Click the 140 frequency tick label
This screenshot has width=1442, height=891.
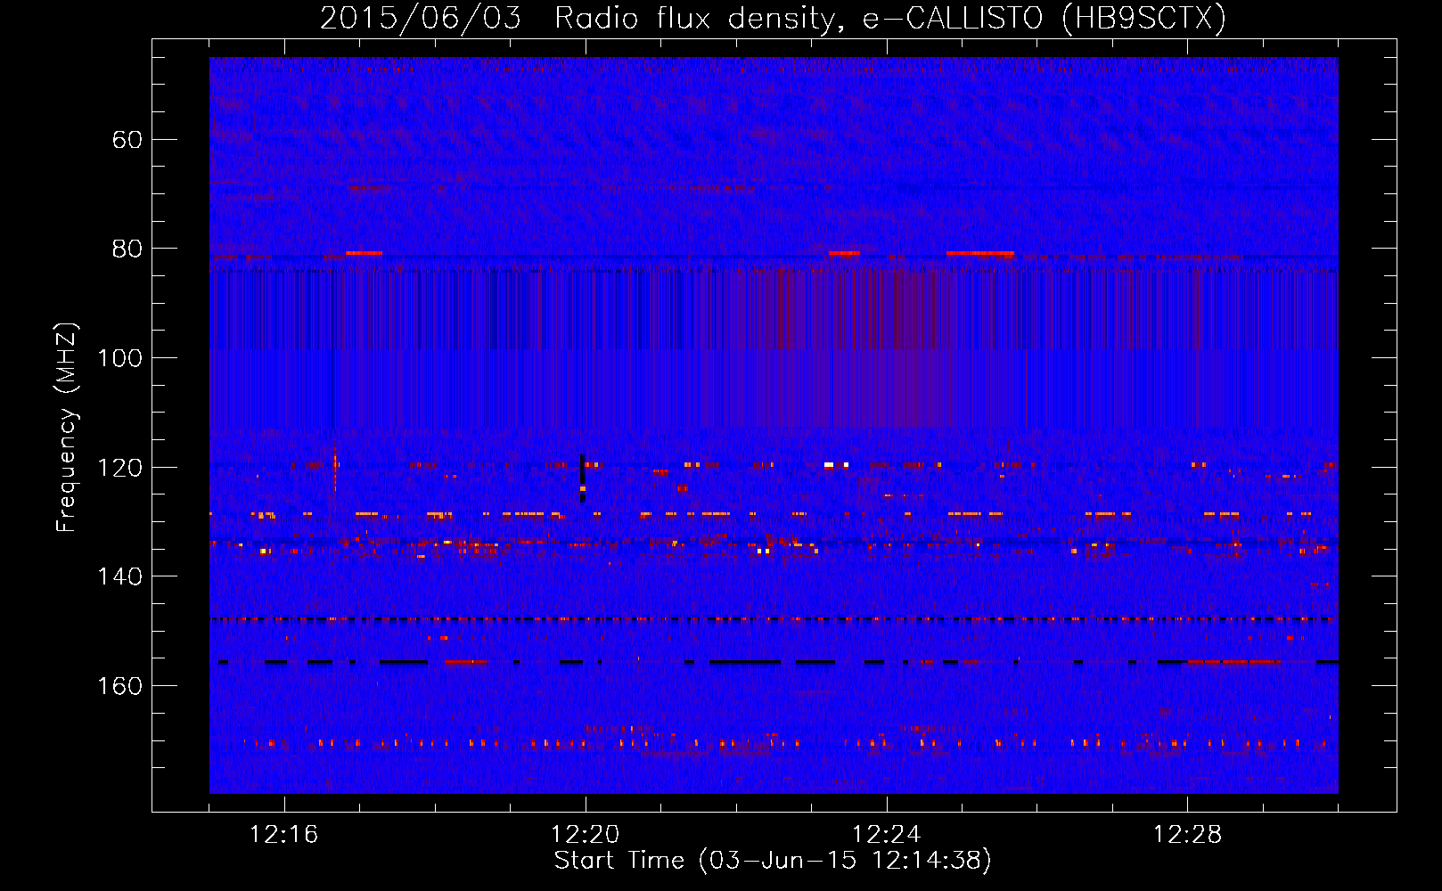coord(120,576)
